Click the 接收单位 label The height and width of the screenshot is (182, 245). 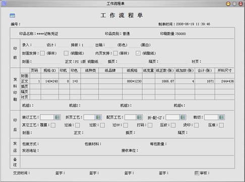(x=130, y=151)
